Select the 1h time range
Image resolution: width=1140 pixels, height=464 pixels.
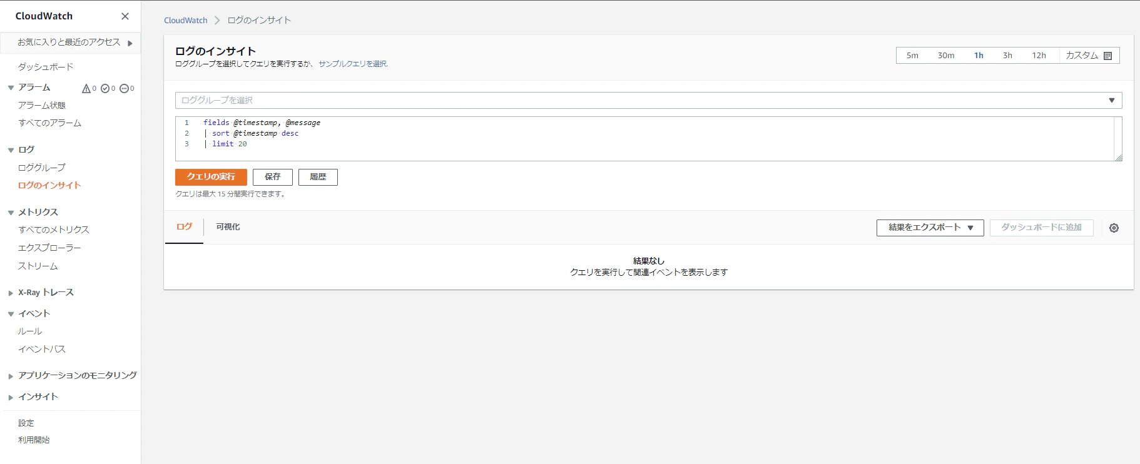point(979,56)
